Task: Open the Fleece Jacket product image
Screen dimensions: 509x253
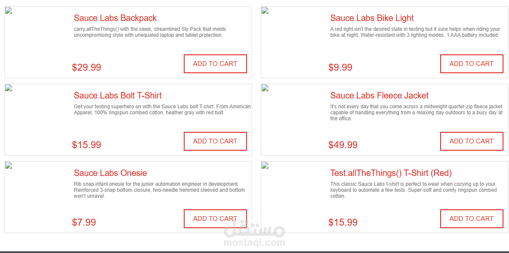Action: click(x=265, y=88)
